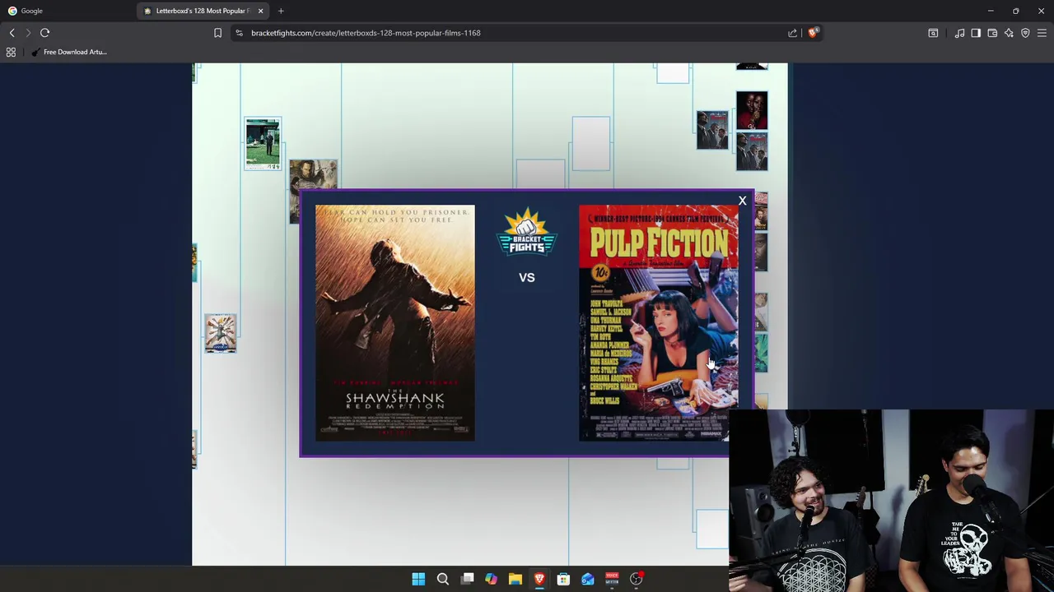
Task: Click the Bracket Fights logo in popup
Action: point(527,234)
